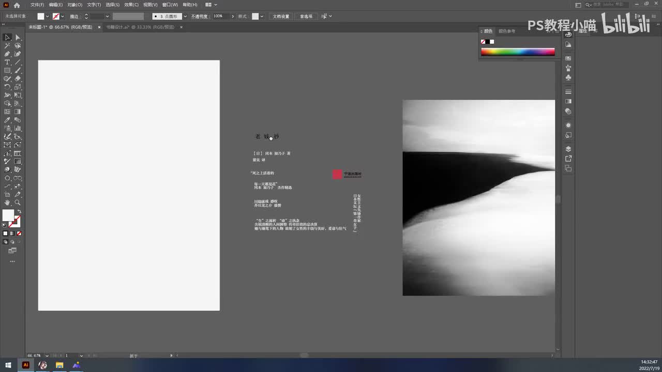Image resolution: width=662 pixels, height=372 pixels.
Task: Switch to the 书籍设计.ai document tab
Action: (x=141, y=27)
